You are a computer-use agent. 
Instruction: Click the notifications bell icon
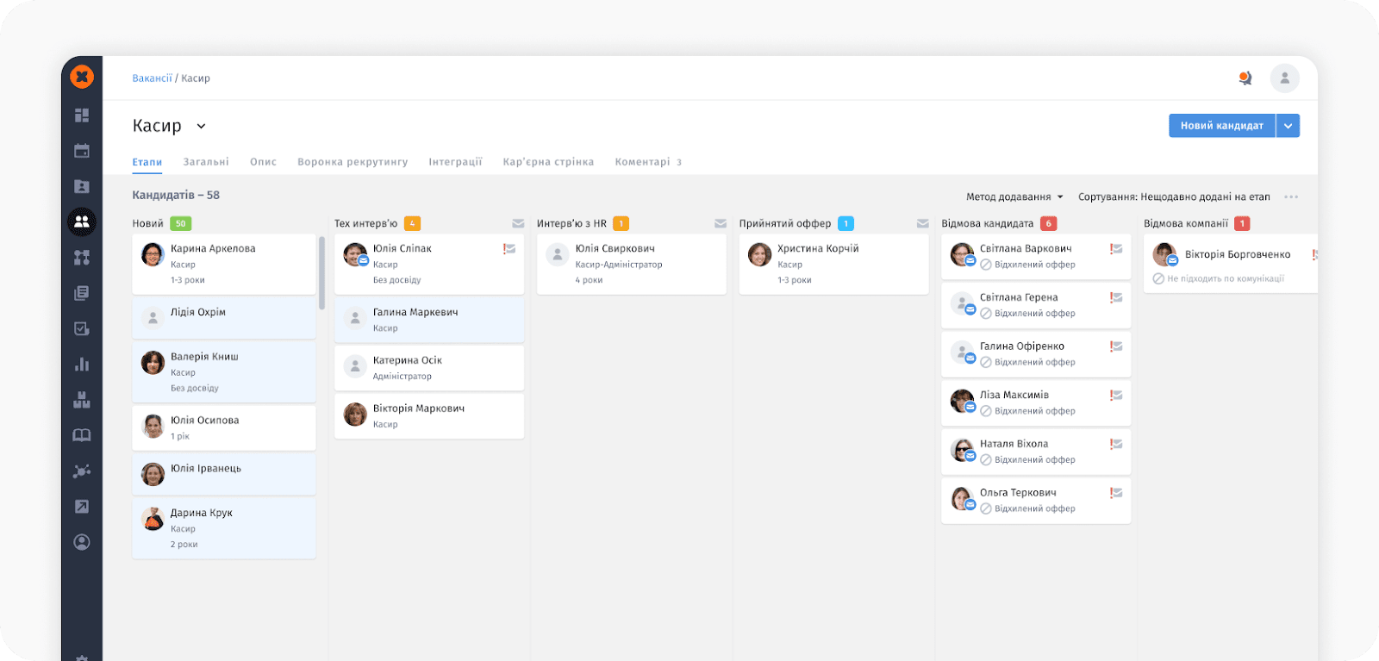[x=1245, y=78]
